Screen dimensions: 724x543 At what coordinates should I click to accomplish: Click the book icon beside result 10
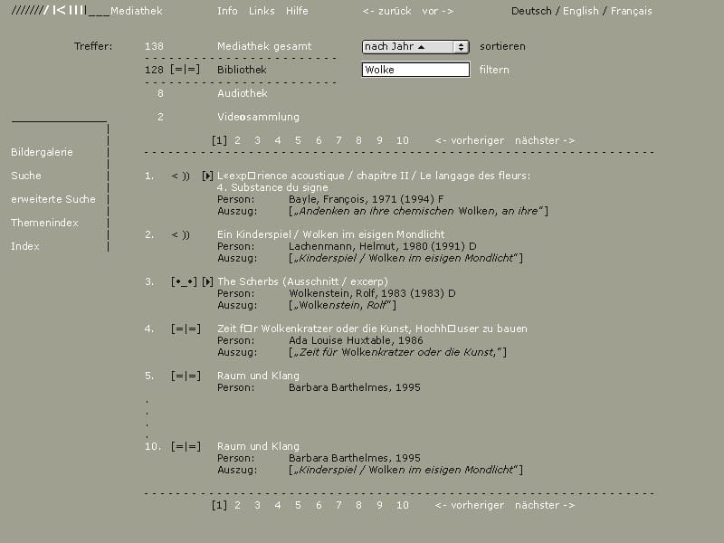tap(186, 446)
